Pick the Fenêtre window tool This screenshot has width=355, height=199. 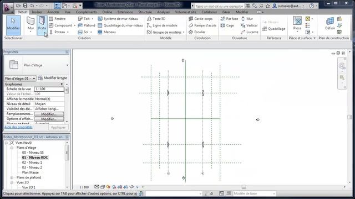tap(57, 19)
